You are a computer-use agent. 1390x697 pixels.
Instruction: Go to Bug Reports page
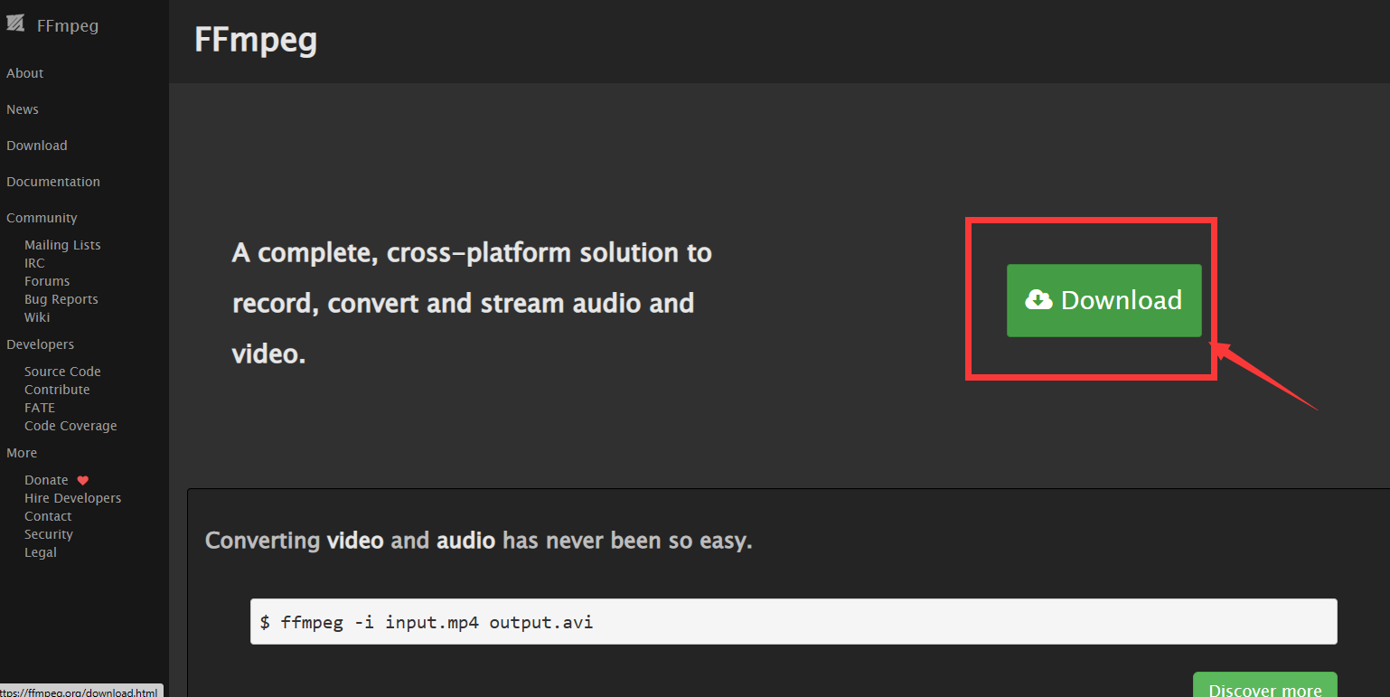pyautogui.click(x=61, y=299)
